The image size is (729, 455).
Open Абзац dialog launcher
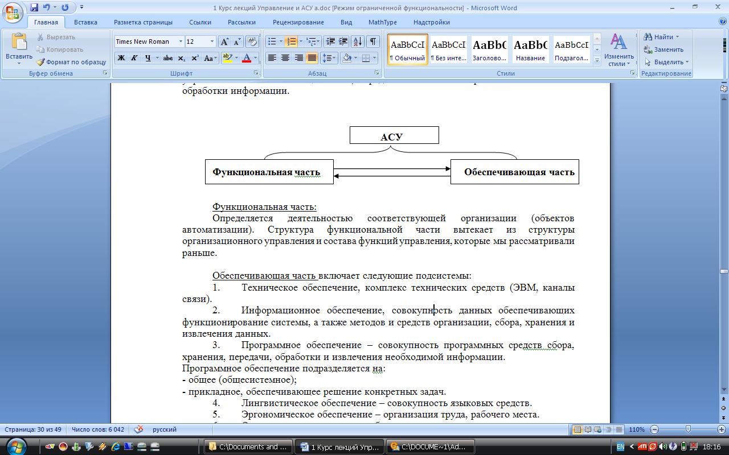(x=377, y=73)
